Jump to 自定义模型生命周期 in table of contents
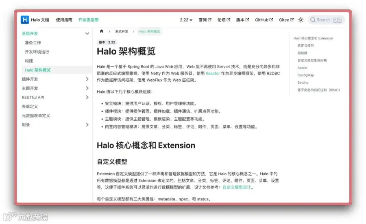The width and height of the screenshot is (366, 224). click(x=312, y=61)
